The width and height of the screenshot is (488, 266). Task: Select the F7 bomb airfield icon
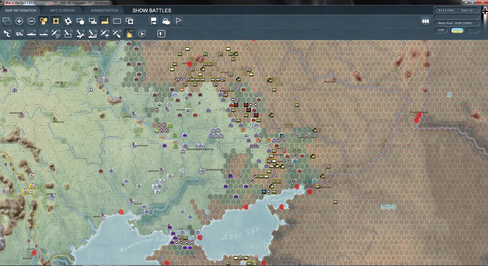[x=80, y=34]
